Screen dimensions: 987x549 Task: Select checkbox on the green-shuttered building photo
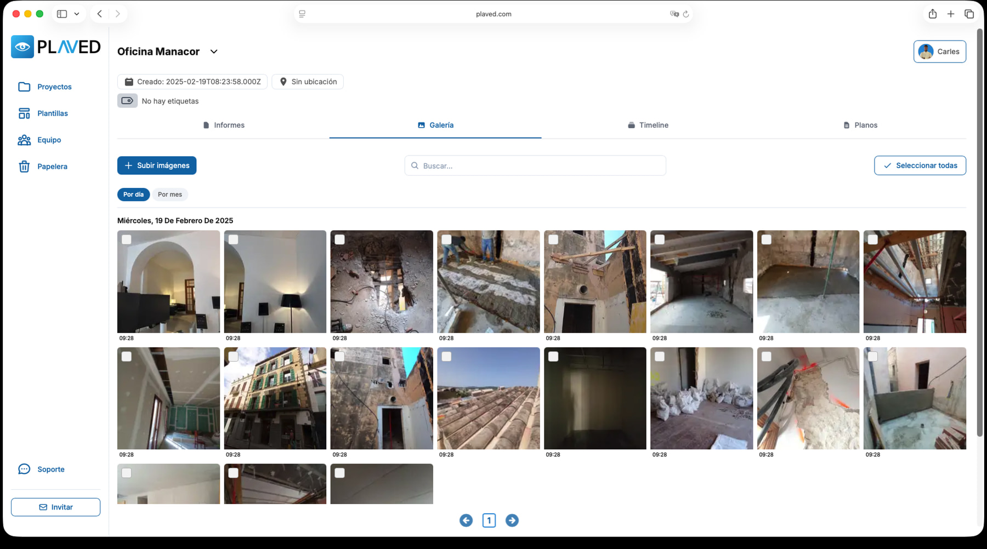click(233, 356)
